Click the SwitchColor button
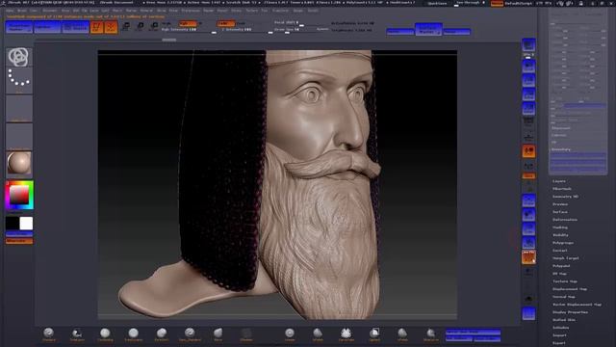This screenshot has width=616, height=347. 19,234
